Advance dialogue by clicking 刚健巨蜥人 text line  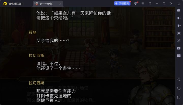pos(48,100)
